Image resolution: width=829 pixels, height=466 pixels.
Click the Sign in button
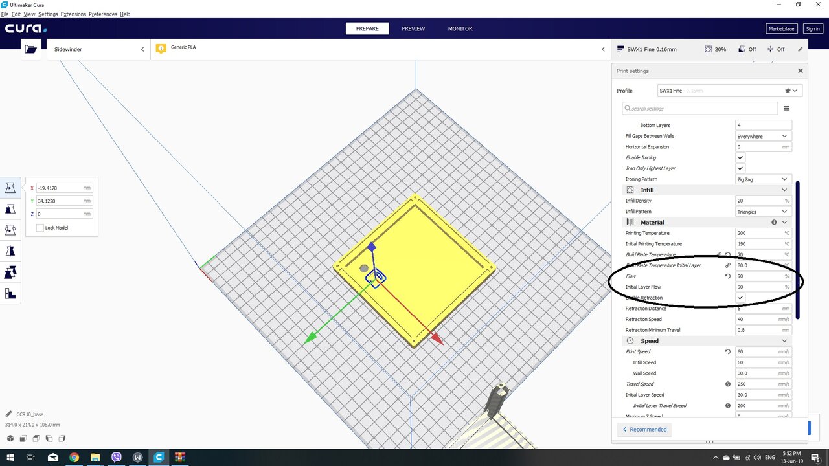(812, 28)
